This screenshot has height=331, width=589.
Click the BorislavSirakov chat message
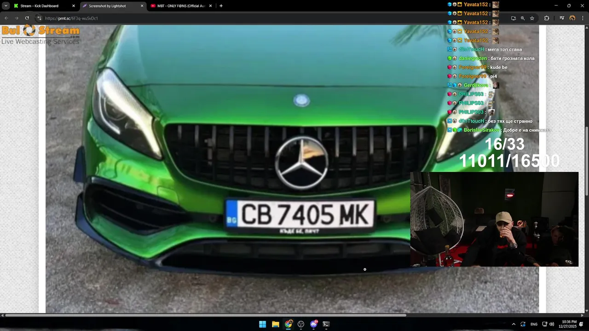[x=499, y=130]
